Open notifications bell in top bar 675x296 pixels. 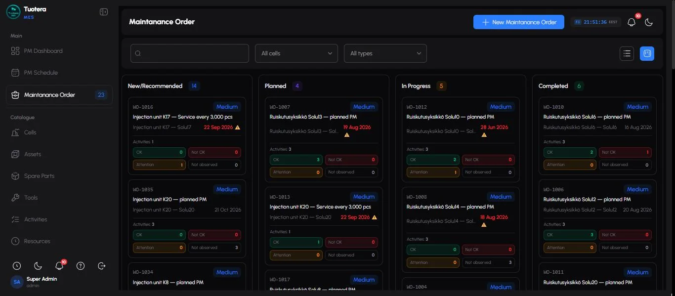[632, 22]
